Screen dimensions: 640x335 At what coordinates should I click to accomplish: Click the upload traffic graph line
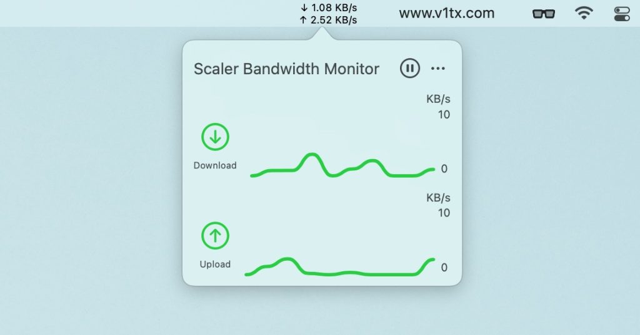(339, 268)
